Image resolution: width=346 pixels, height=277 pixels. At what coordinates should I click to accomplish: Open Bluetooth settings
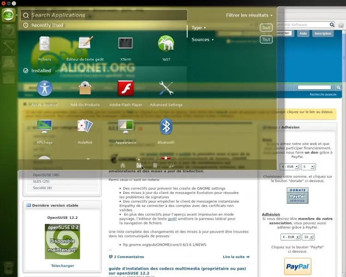[166, 132]
